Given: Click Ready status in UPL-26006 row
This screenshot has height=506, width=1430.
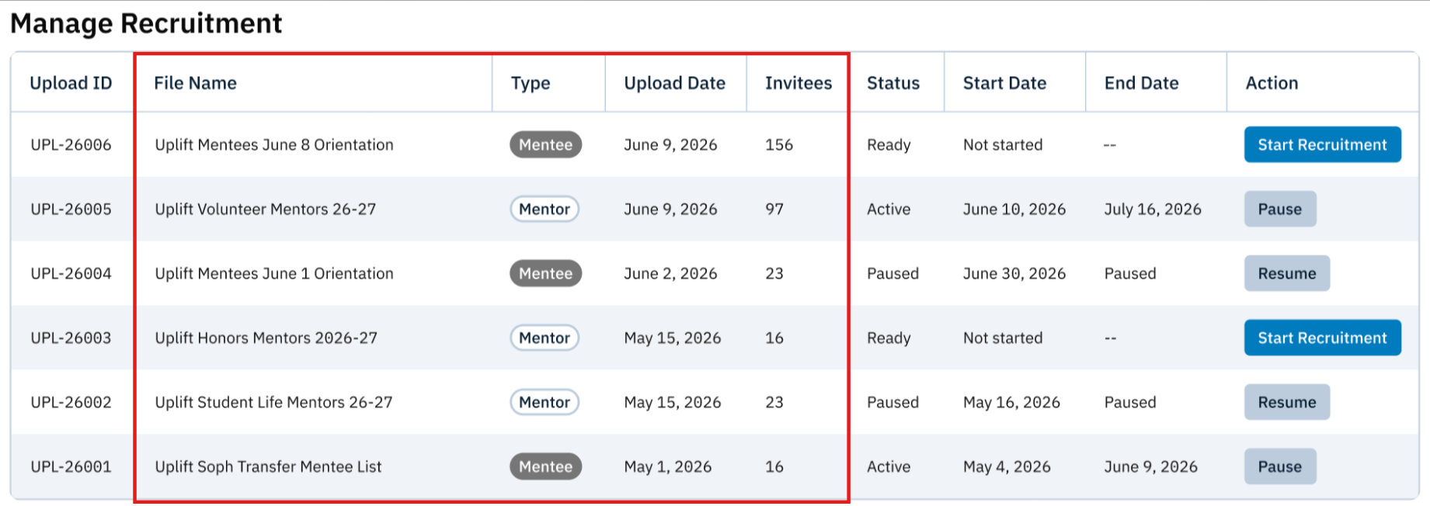Looking at the screenshot, I should [x=889, y=144].
